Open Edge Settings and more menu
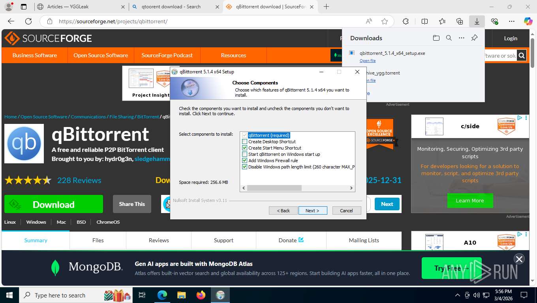The image size is (537, 303). [512, 21]
